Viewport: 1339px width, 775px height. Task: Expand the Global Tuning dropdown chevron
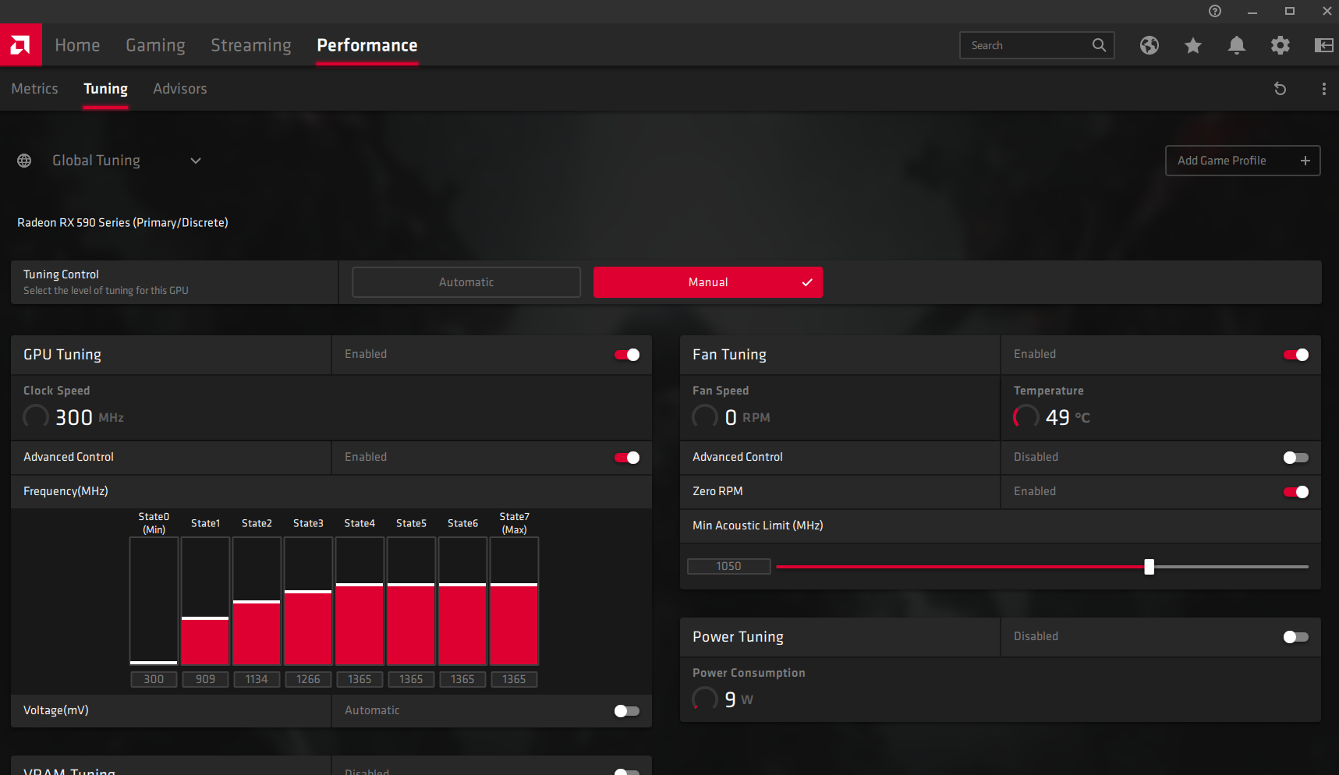point(196,161)
